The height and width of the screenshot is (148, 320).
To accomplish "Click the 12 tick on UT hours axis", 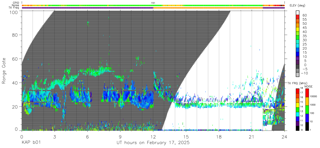I will point(153,137).
